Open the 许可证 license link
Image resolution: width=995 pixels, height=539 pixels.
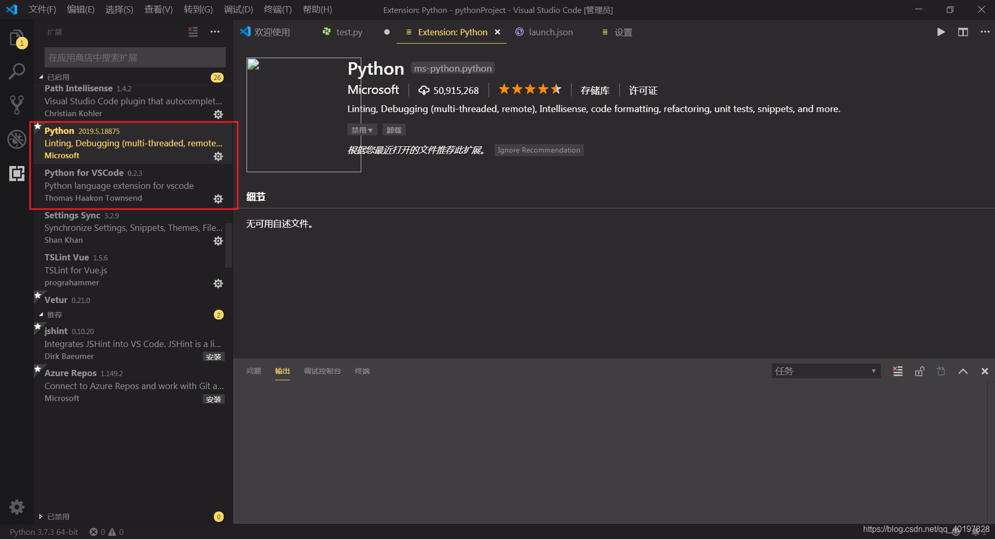point(643,90)
